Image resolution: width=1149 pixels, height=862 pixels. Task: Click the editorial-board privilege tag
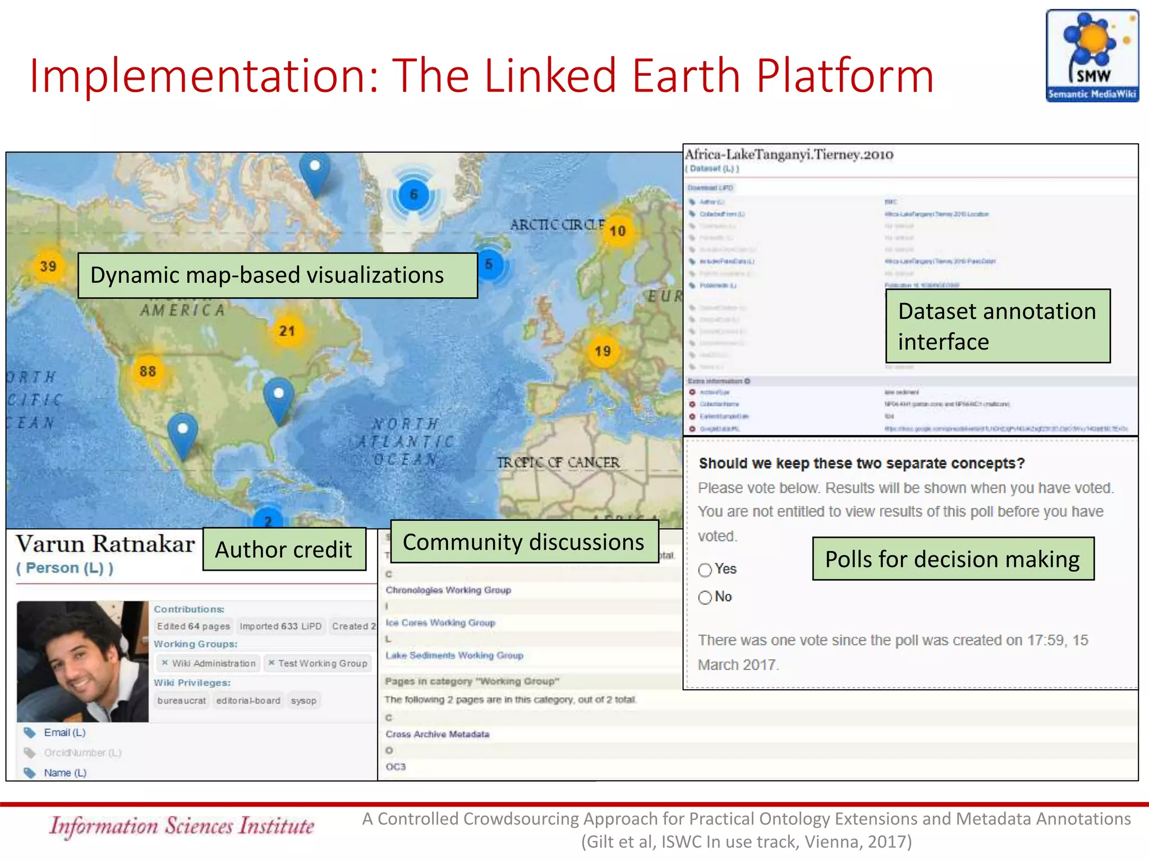coord(248,700)
